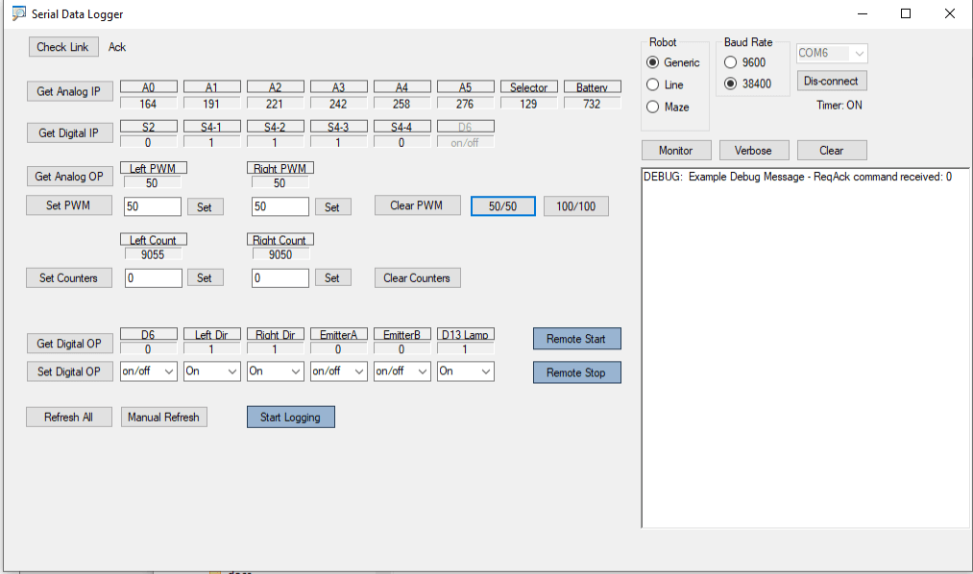Click Set next to right counter field

tap(332, 277)
